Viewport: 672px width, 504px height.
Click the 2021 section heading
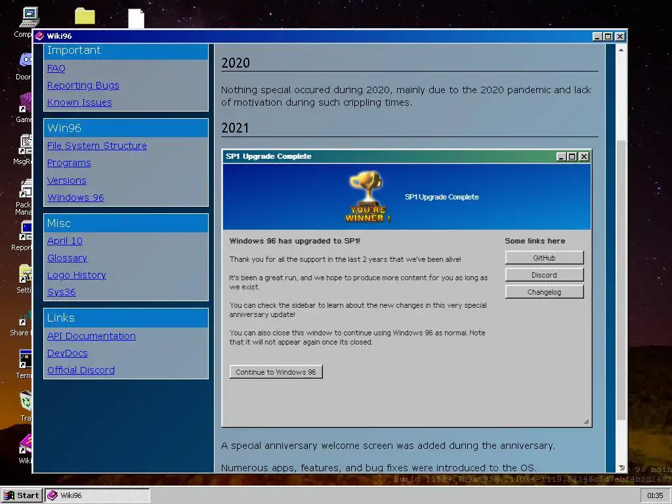point(235,128)
